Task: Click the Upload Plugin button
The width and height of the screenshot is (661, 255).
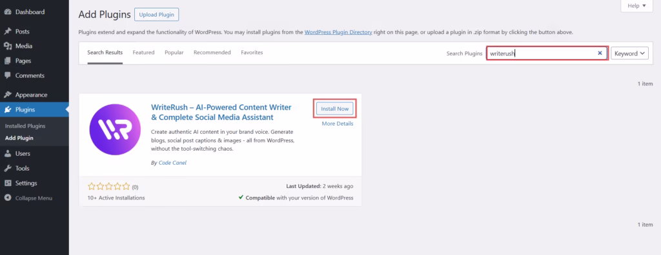Action: (x=156, y=15)
